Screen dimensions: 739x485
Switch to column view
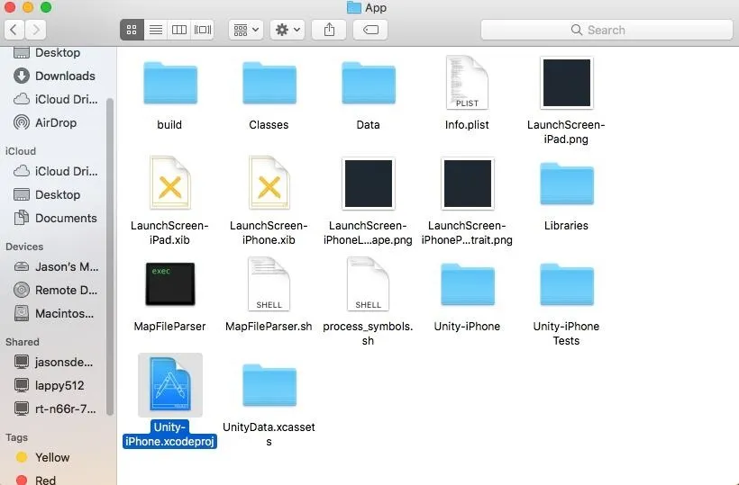[179, 30]
